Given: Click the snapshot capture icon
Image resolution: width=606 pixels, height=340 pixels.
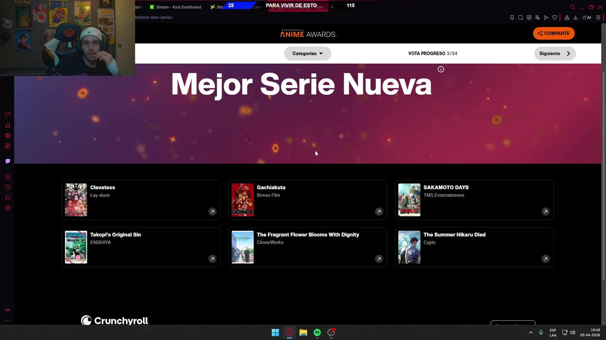Looking at the screenshot, I should [x=520, y=17].
